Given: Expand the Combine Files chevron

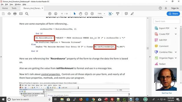Looking at the screenshot, I should (176, 52).
